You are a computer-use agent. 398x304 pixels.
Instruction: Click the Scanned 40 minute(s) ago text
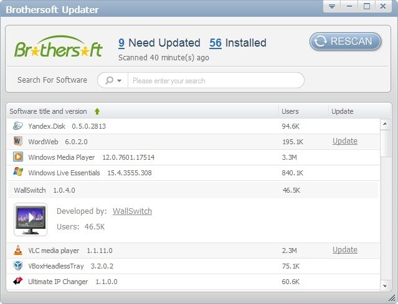[x=164, y=58]
